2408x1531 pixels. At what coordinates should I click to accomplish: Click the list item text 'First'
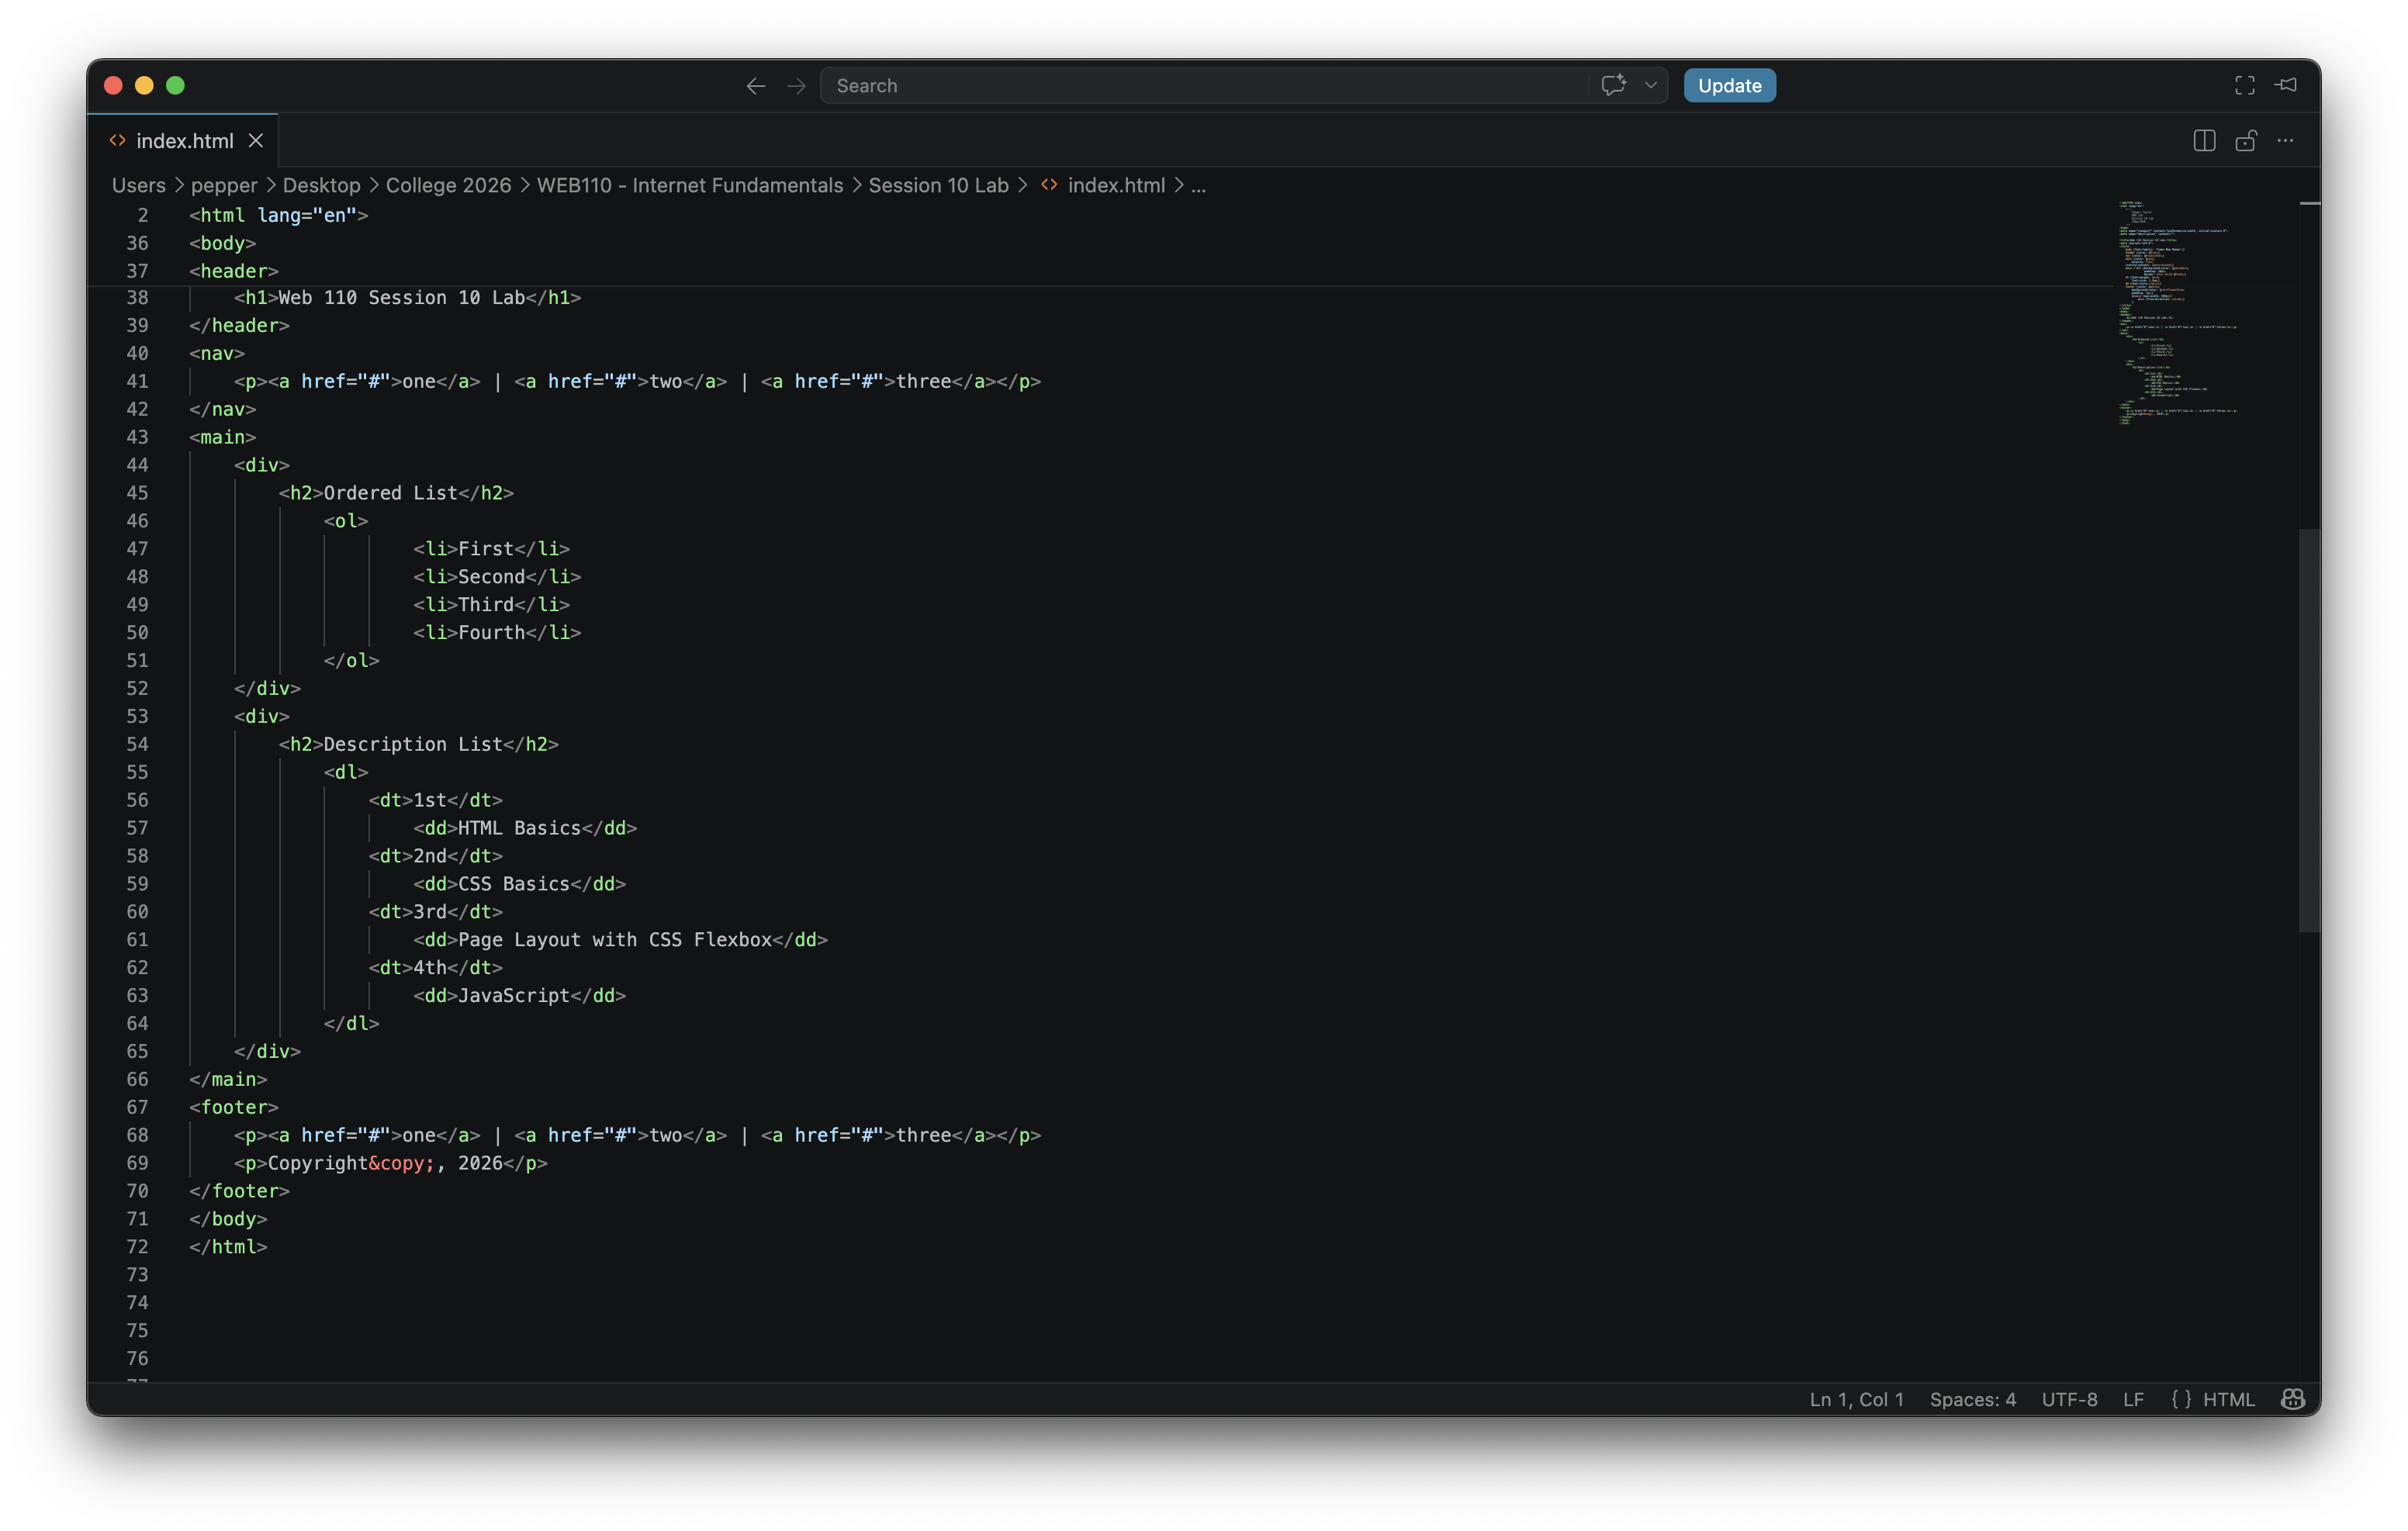[x=485, y=549]
